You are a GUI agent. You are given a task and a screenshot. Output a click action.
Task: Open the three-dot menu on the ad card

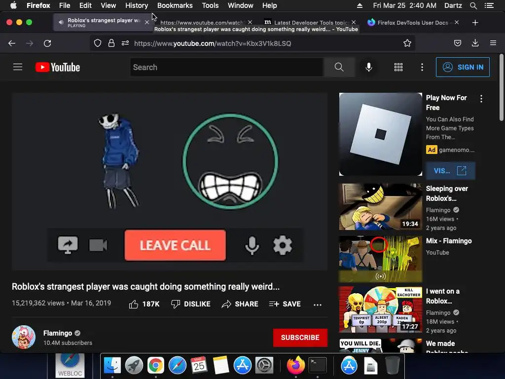coord(481,99)
